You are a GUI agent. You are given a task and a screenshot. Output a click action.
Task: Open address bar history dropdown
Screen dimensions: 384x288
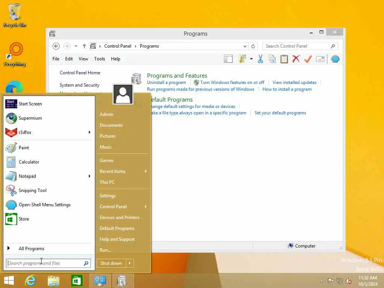245,46
